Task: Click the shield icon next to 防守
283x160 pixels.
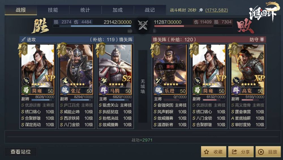Action: click(x=262, y=39)
